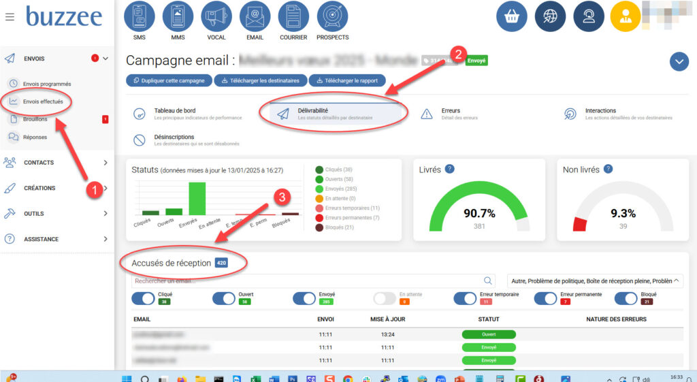Click Dupliquer cette campagne button

(169, 80)
